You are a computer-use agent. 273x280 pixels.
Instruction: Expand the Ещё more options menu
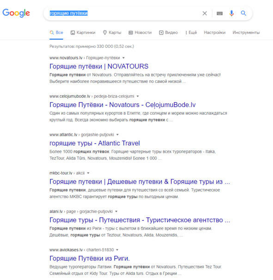tap(191, 32)
